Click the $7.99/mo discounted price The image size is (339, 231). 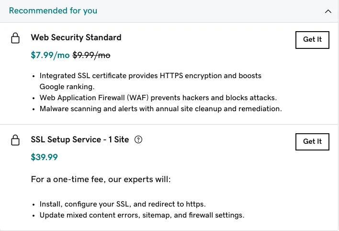point(50,55)
